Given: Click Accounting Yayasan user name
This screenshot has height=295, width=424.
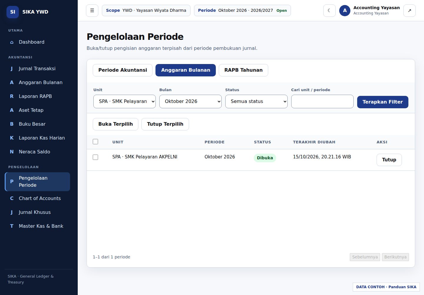Looking at the screenshot, I should click(x=377, y=8).
